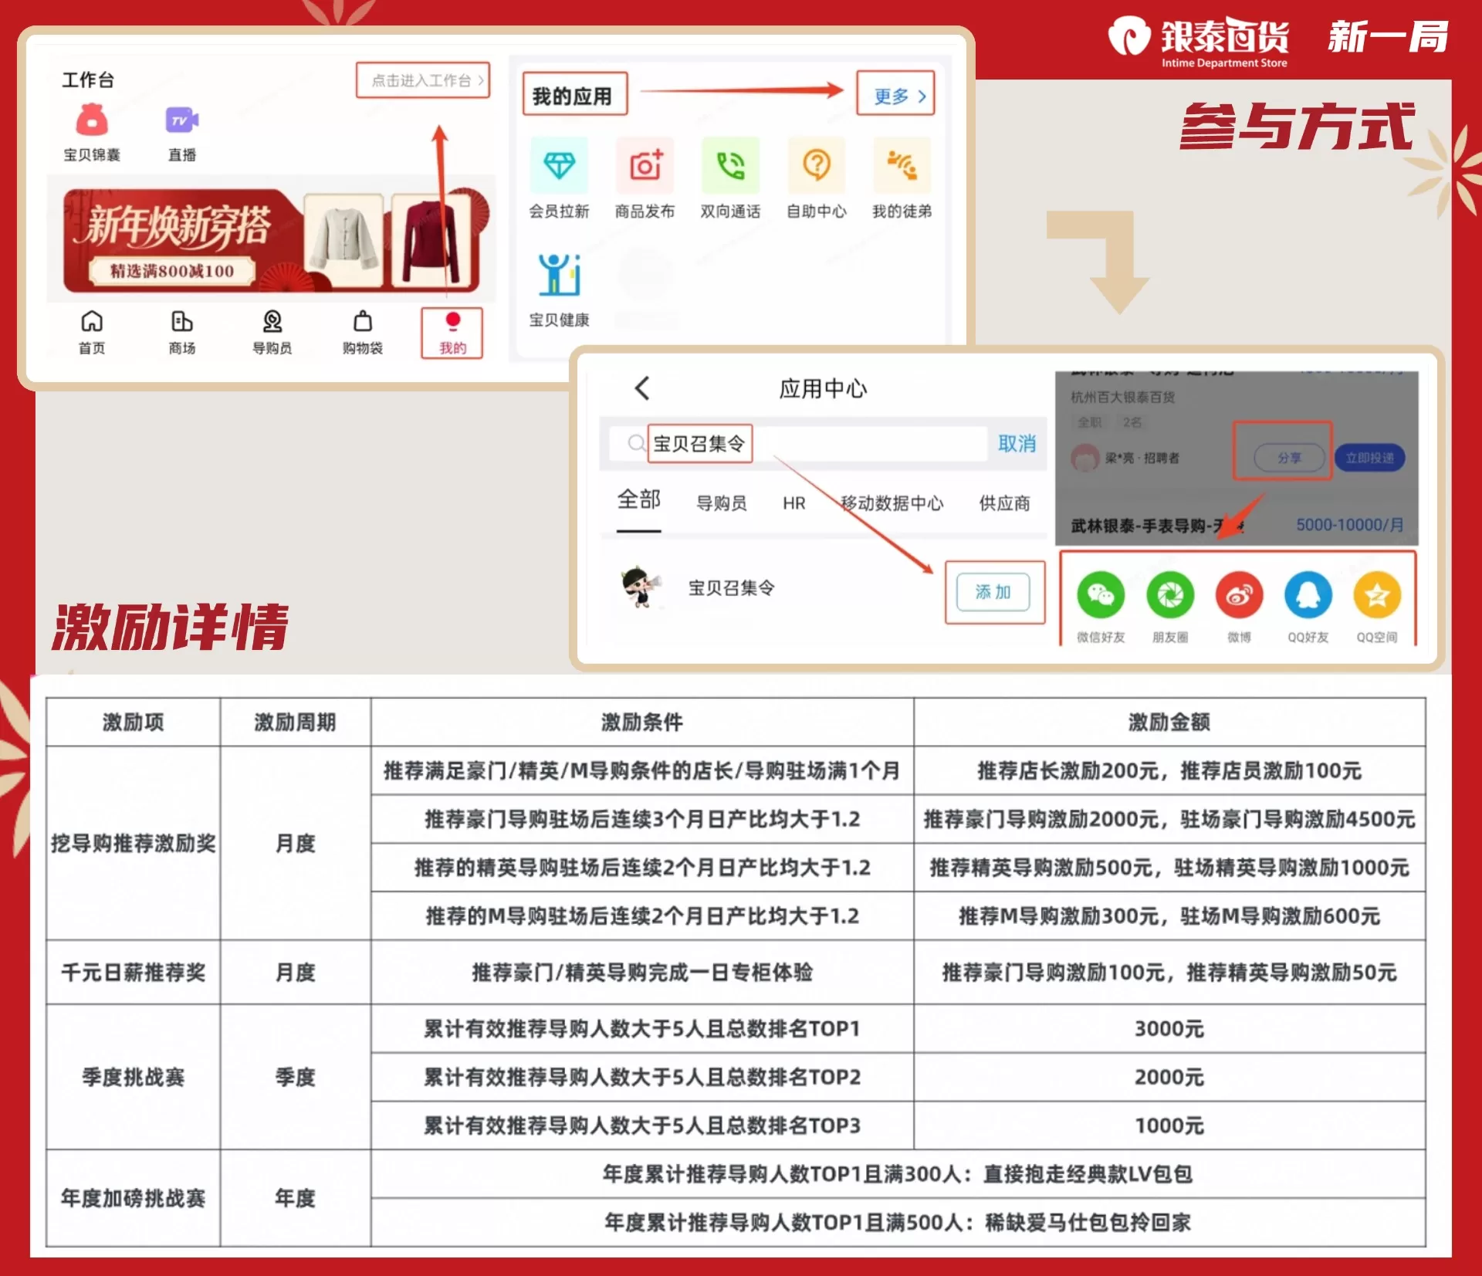Tap the 双向通话 phone icon

coord(730,165)
